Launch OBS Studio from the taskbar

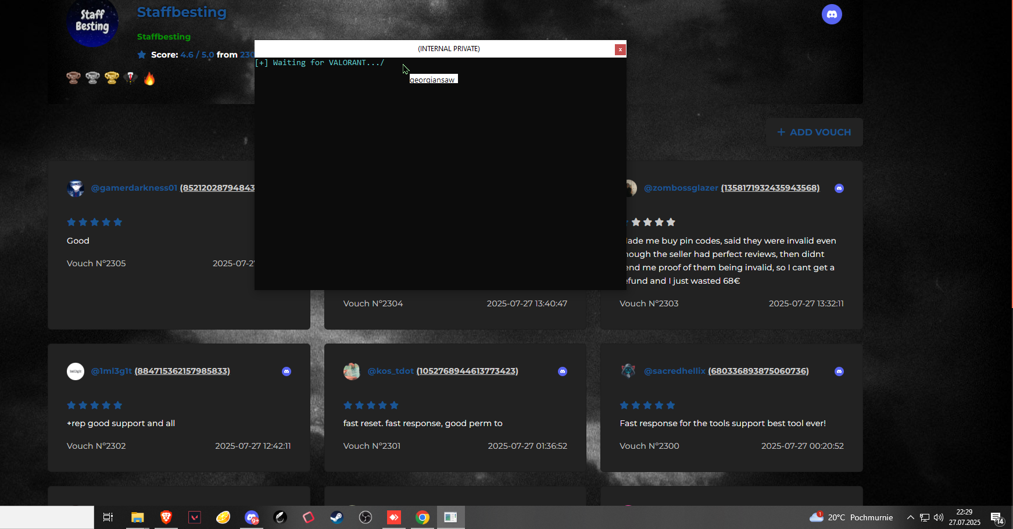pos(365,517)
